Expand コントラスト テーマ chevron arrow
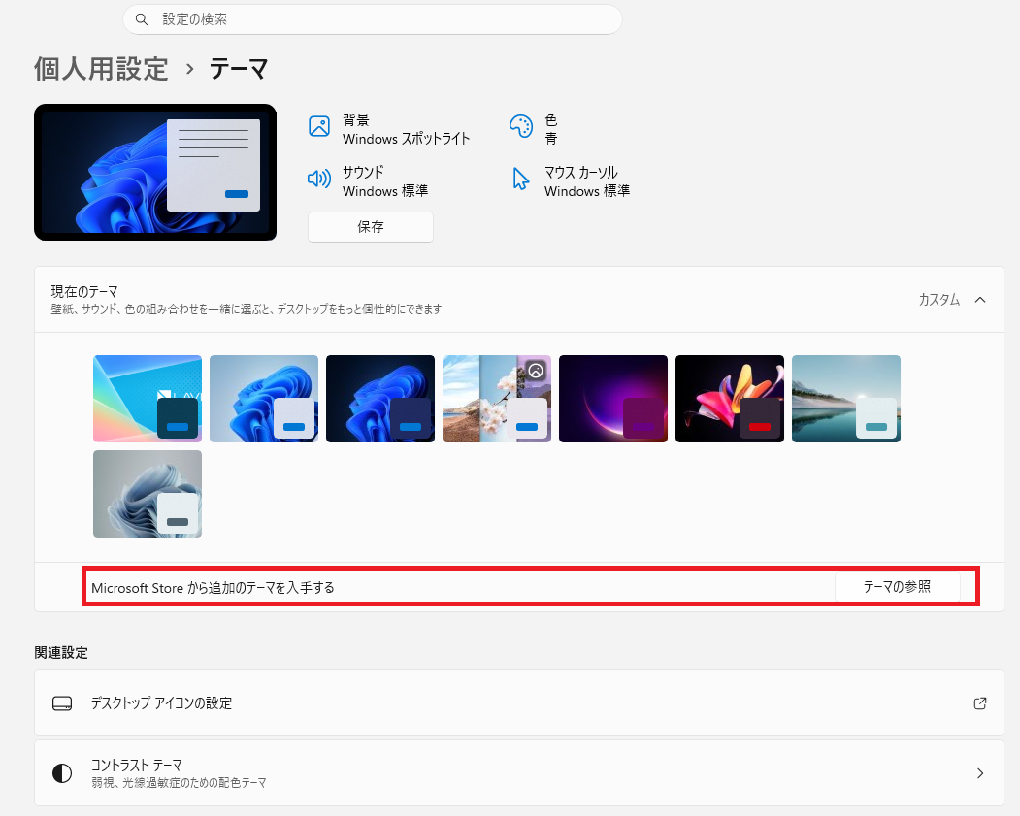 980,773
